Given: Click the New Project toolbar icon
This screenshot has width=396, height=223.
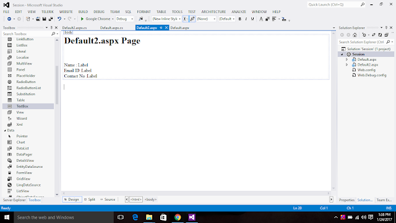Looking at the screenshot, I should pyautogui.click(x=28, y=19).
